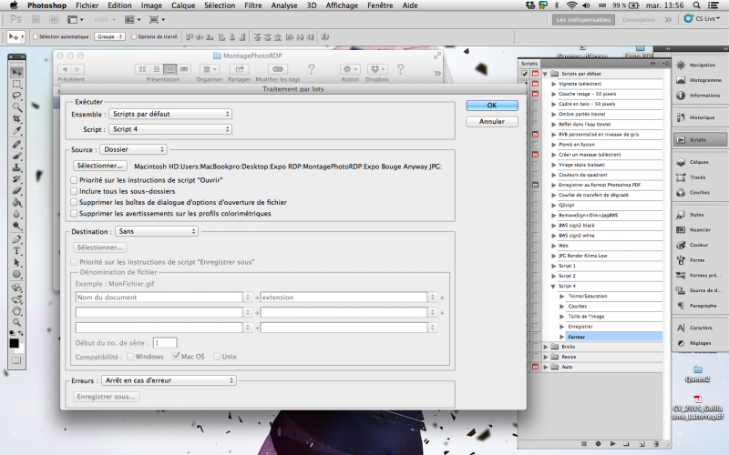
Task: Click OK in batch dialog
Action: 492,106
